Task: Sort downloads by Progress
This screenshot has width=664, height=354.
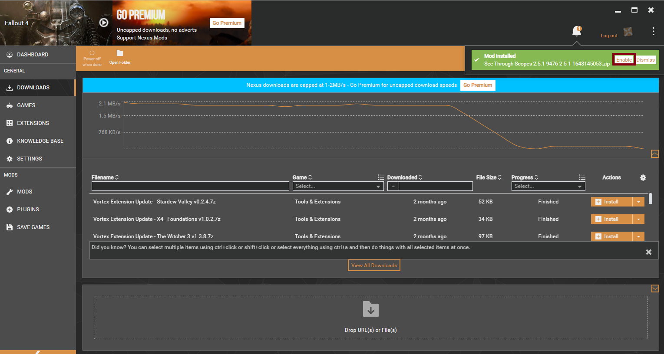Action: pyautogui.click(x=525, y=177)
